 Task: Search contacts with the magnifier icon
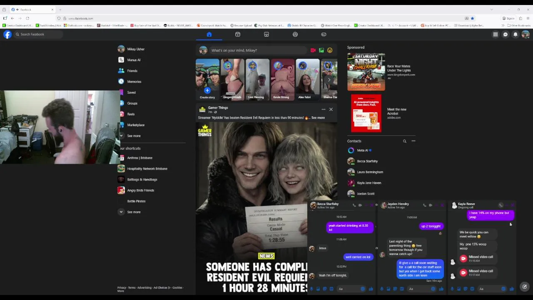point(404,141)
